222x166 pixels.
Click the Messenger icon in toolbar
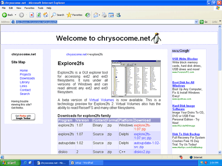(x=118, y=15)
